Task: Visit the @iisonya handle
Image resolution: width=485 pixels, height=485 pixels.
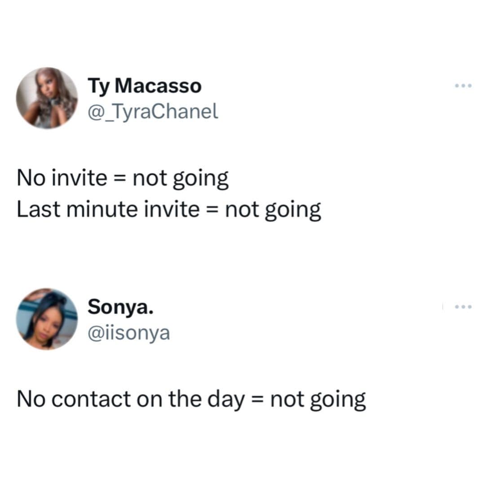Action: coord(128,333)
